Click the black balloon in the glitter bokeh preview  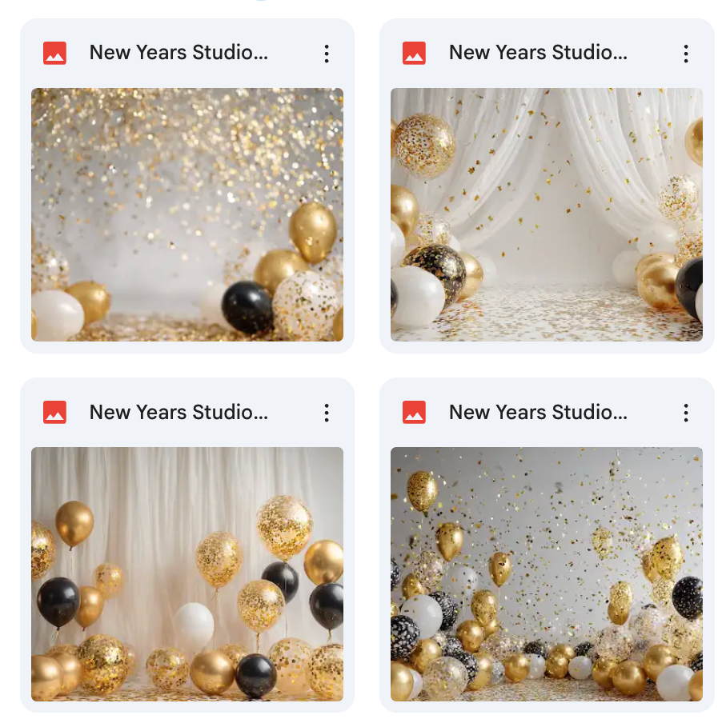(248, 307)
